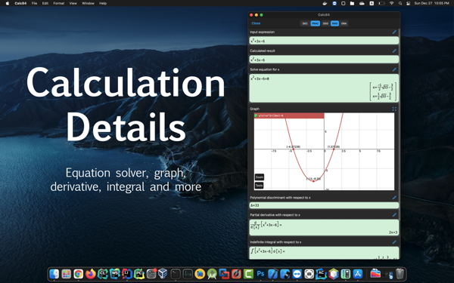Edit the Input expression with pencil icon
The height and width of the screenshot is (283, 454).
tap(394, 32)
